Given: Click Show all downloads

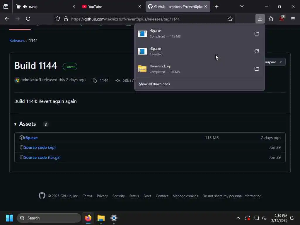Looking at the screenshot, I should [x=154, y=84].
